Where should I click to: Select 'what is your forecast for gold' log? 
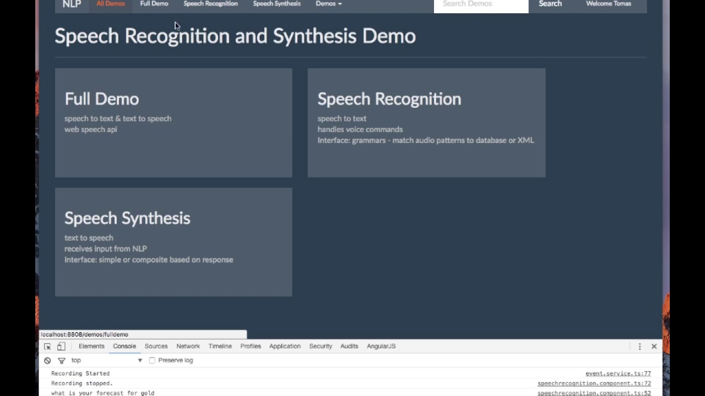[x=103, y=393]
